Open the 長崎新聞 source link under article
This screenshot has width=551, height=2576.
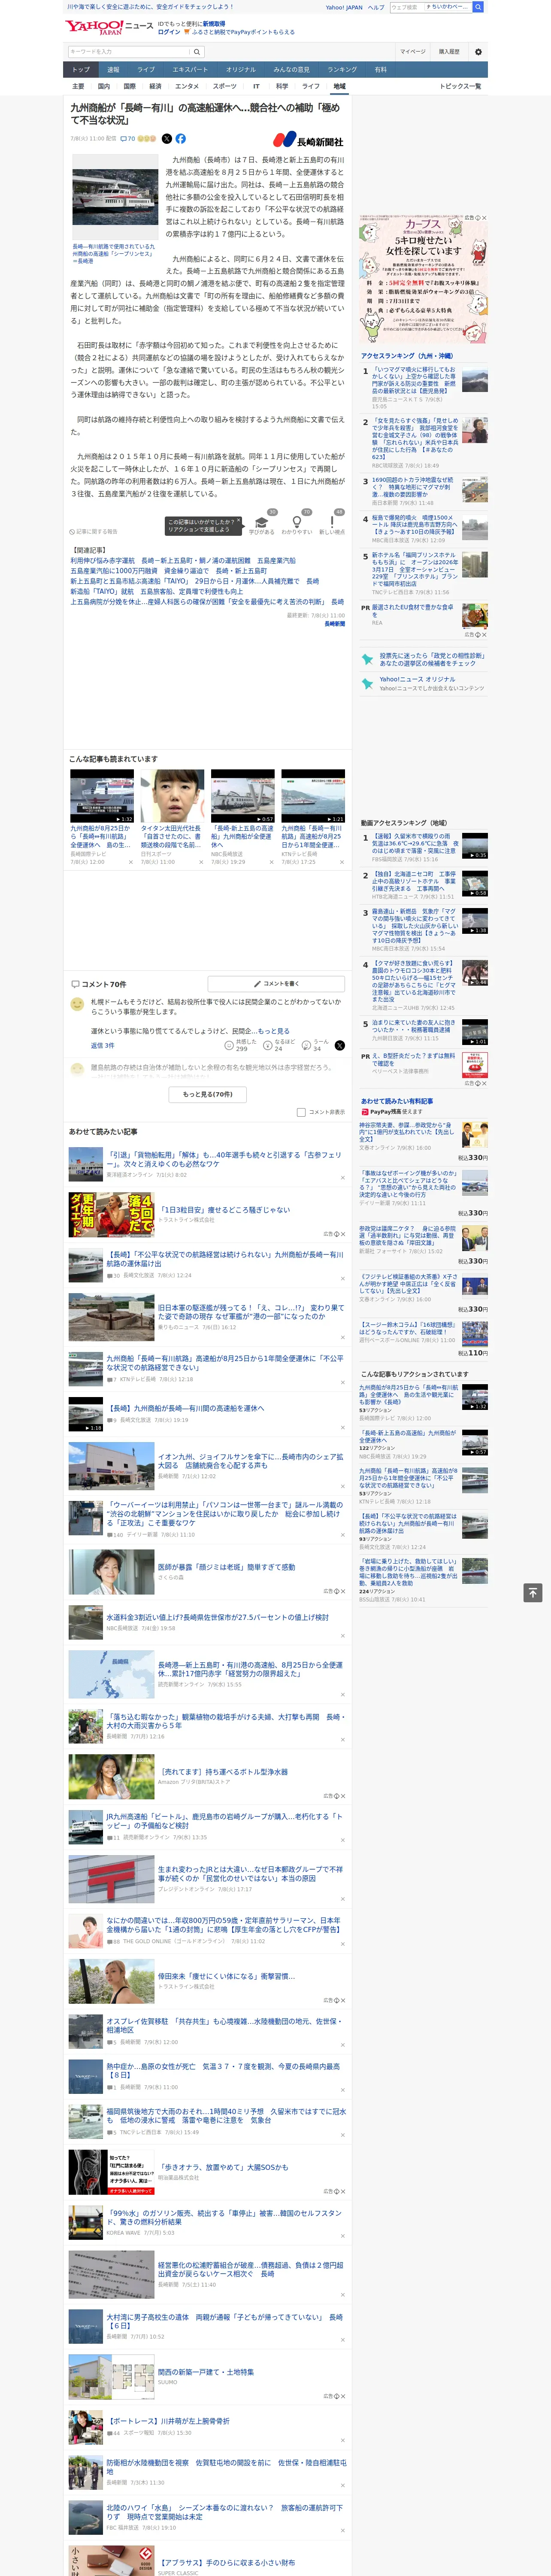334,624
